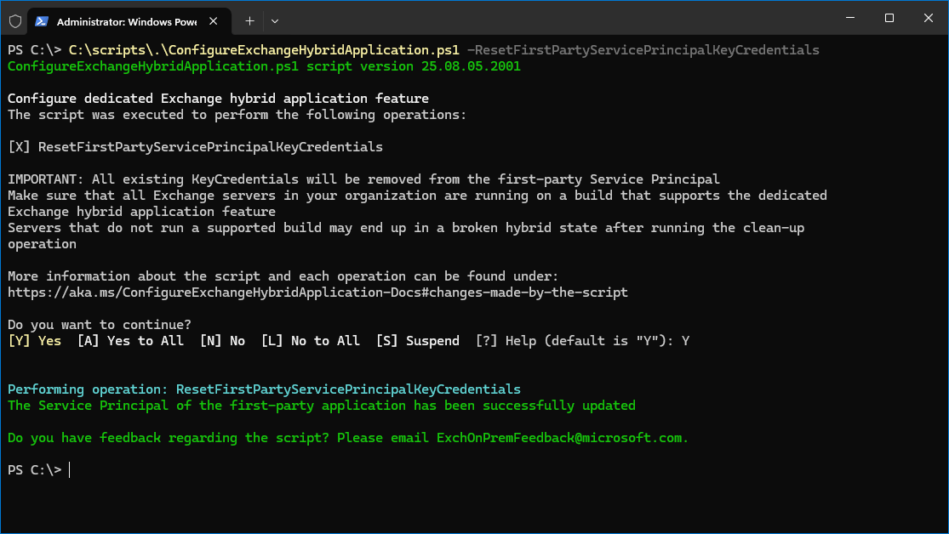Click the PowerShell icon on the tab
The image size is (949, 534).
point(41,20)
